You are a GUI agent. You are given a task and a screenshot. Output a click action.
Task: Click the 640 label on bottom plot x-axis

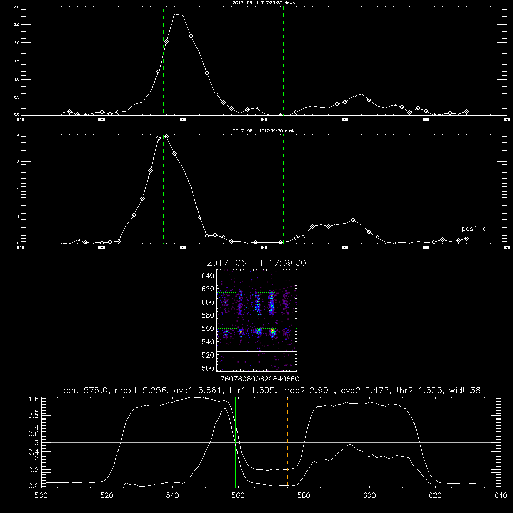pos(501,496)
